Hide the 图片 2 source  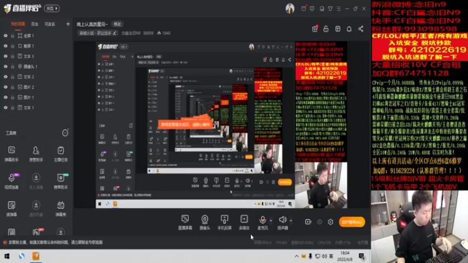5,87
